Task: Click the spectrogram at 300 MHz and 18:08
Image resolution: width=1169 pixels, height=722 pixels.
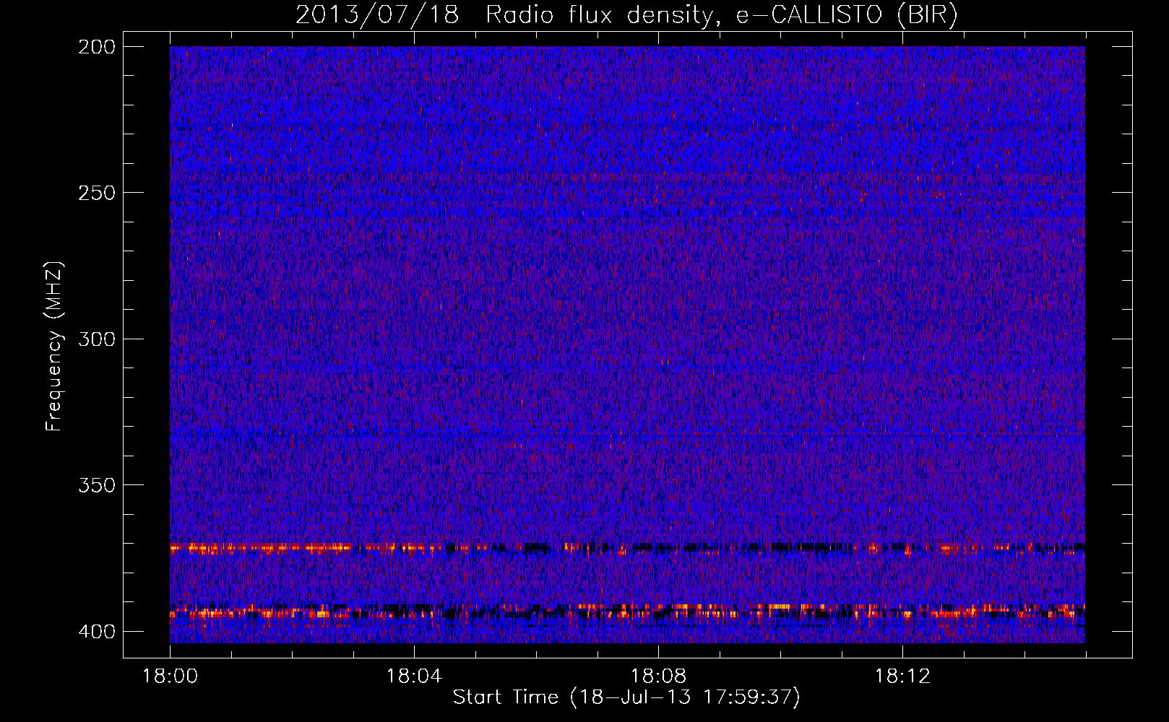Action: pos(658,339)
